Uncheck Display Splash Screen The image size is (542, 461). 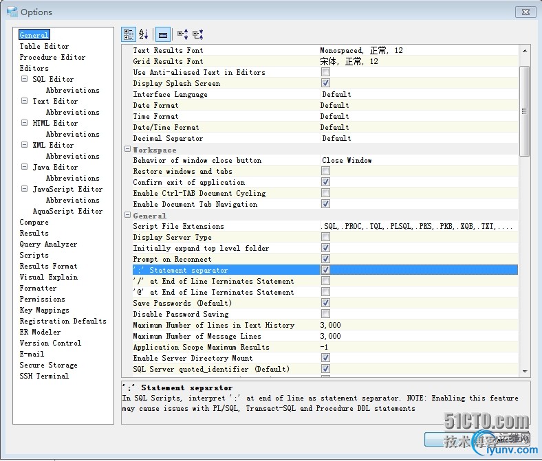[x=325, y=83]
